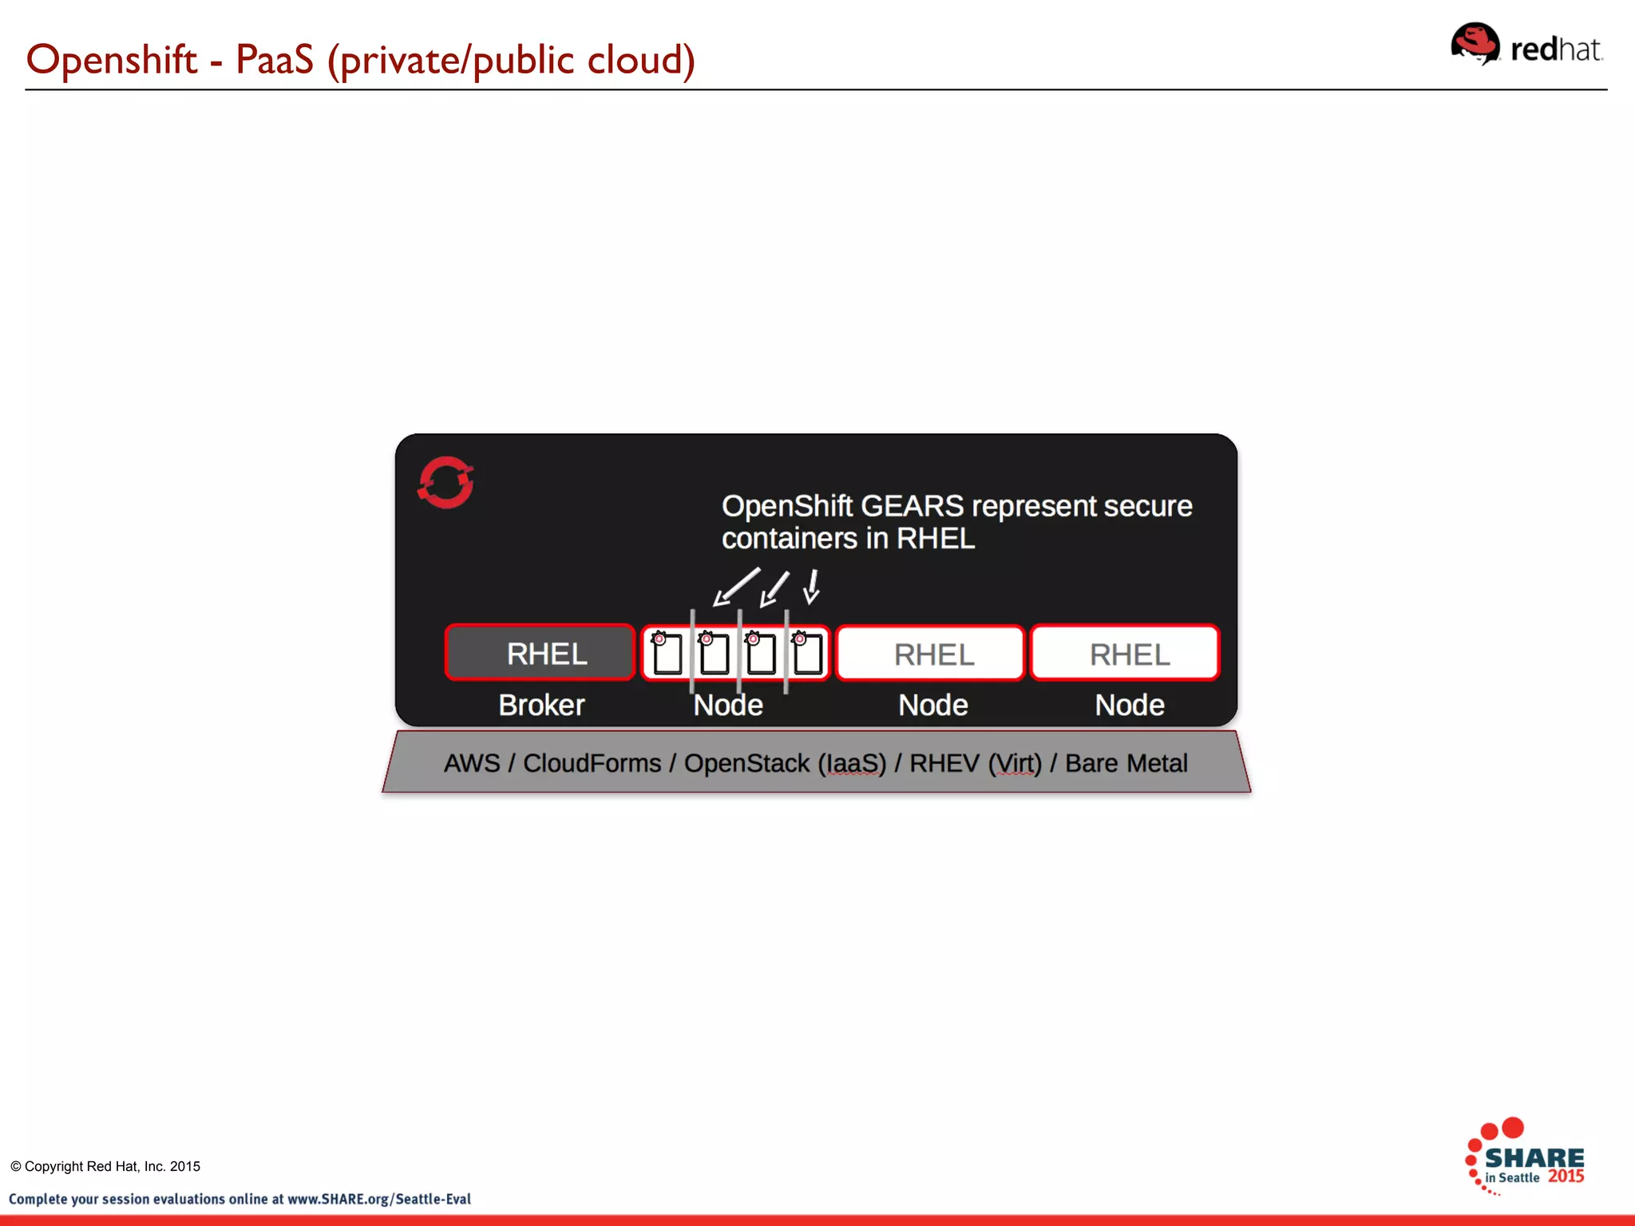
Task: Click the Broker label
Action: coord(541,705)
